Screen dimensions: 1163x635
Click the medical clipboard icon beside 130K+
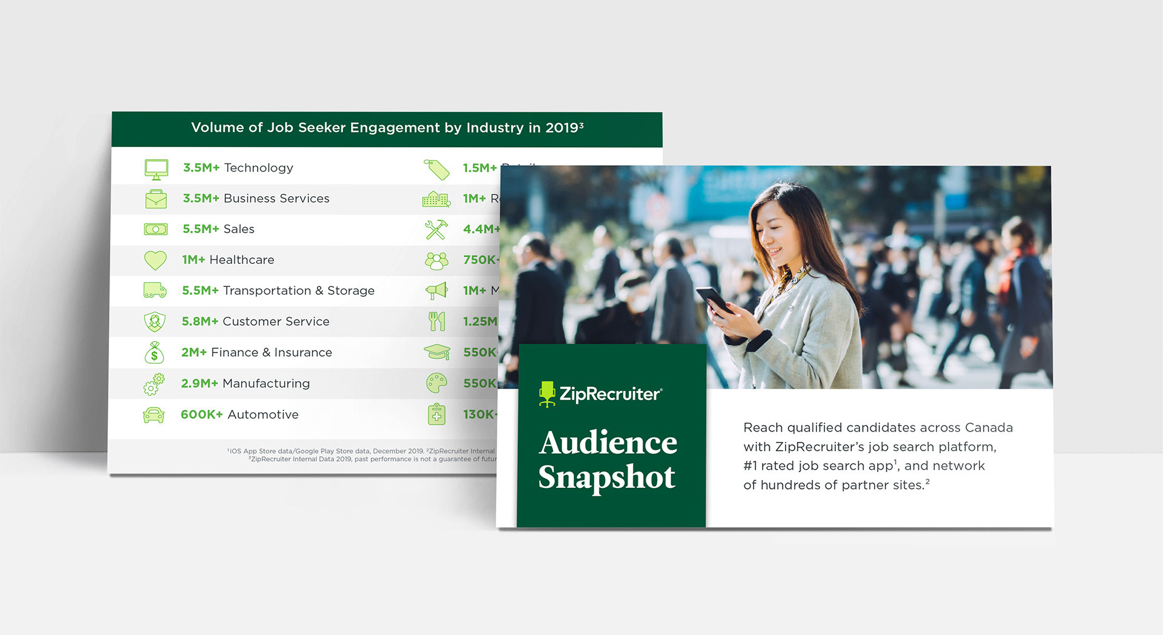(x=437, y=415)
